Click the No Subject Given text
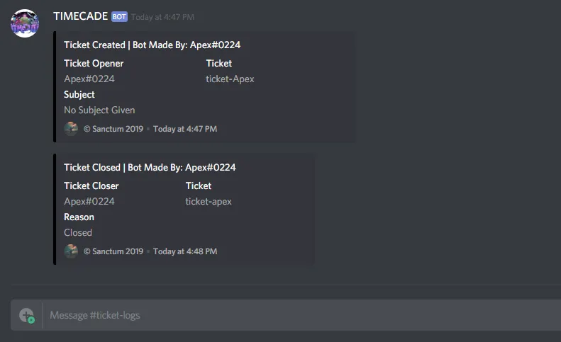Image resolution: width=561 pixels, height=342 pixels. click(99, 110)
